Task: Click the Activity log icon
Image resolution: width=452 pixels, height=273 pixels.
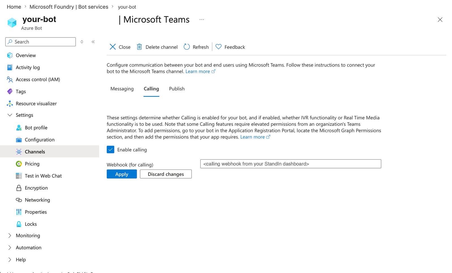Action: pyautogui.click(x=10, y=67)
